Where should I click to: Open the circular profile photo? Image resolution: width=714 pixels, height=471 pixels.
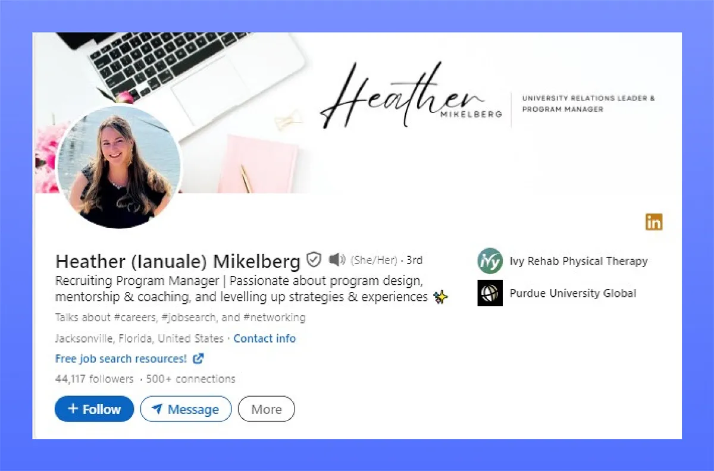pyautogui.click(x=119, y=167)
